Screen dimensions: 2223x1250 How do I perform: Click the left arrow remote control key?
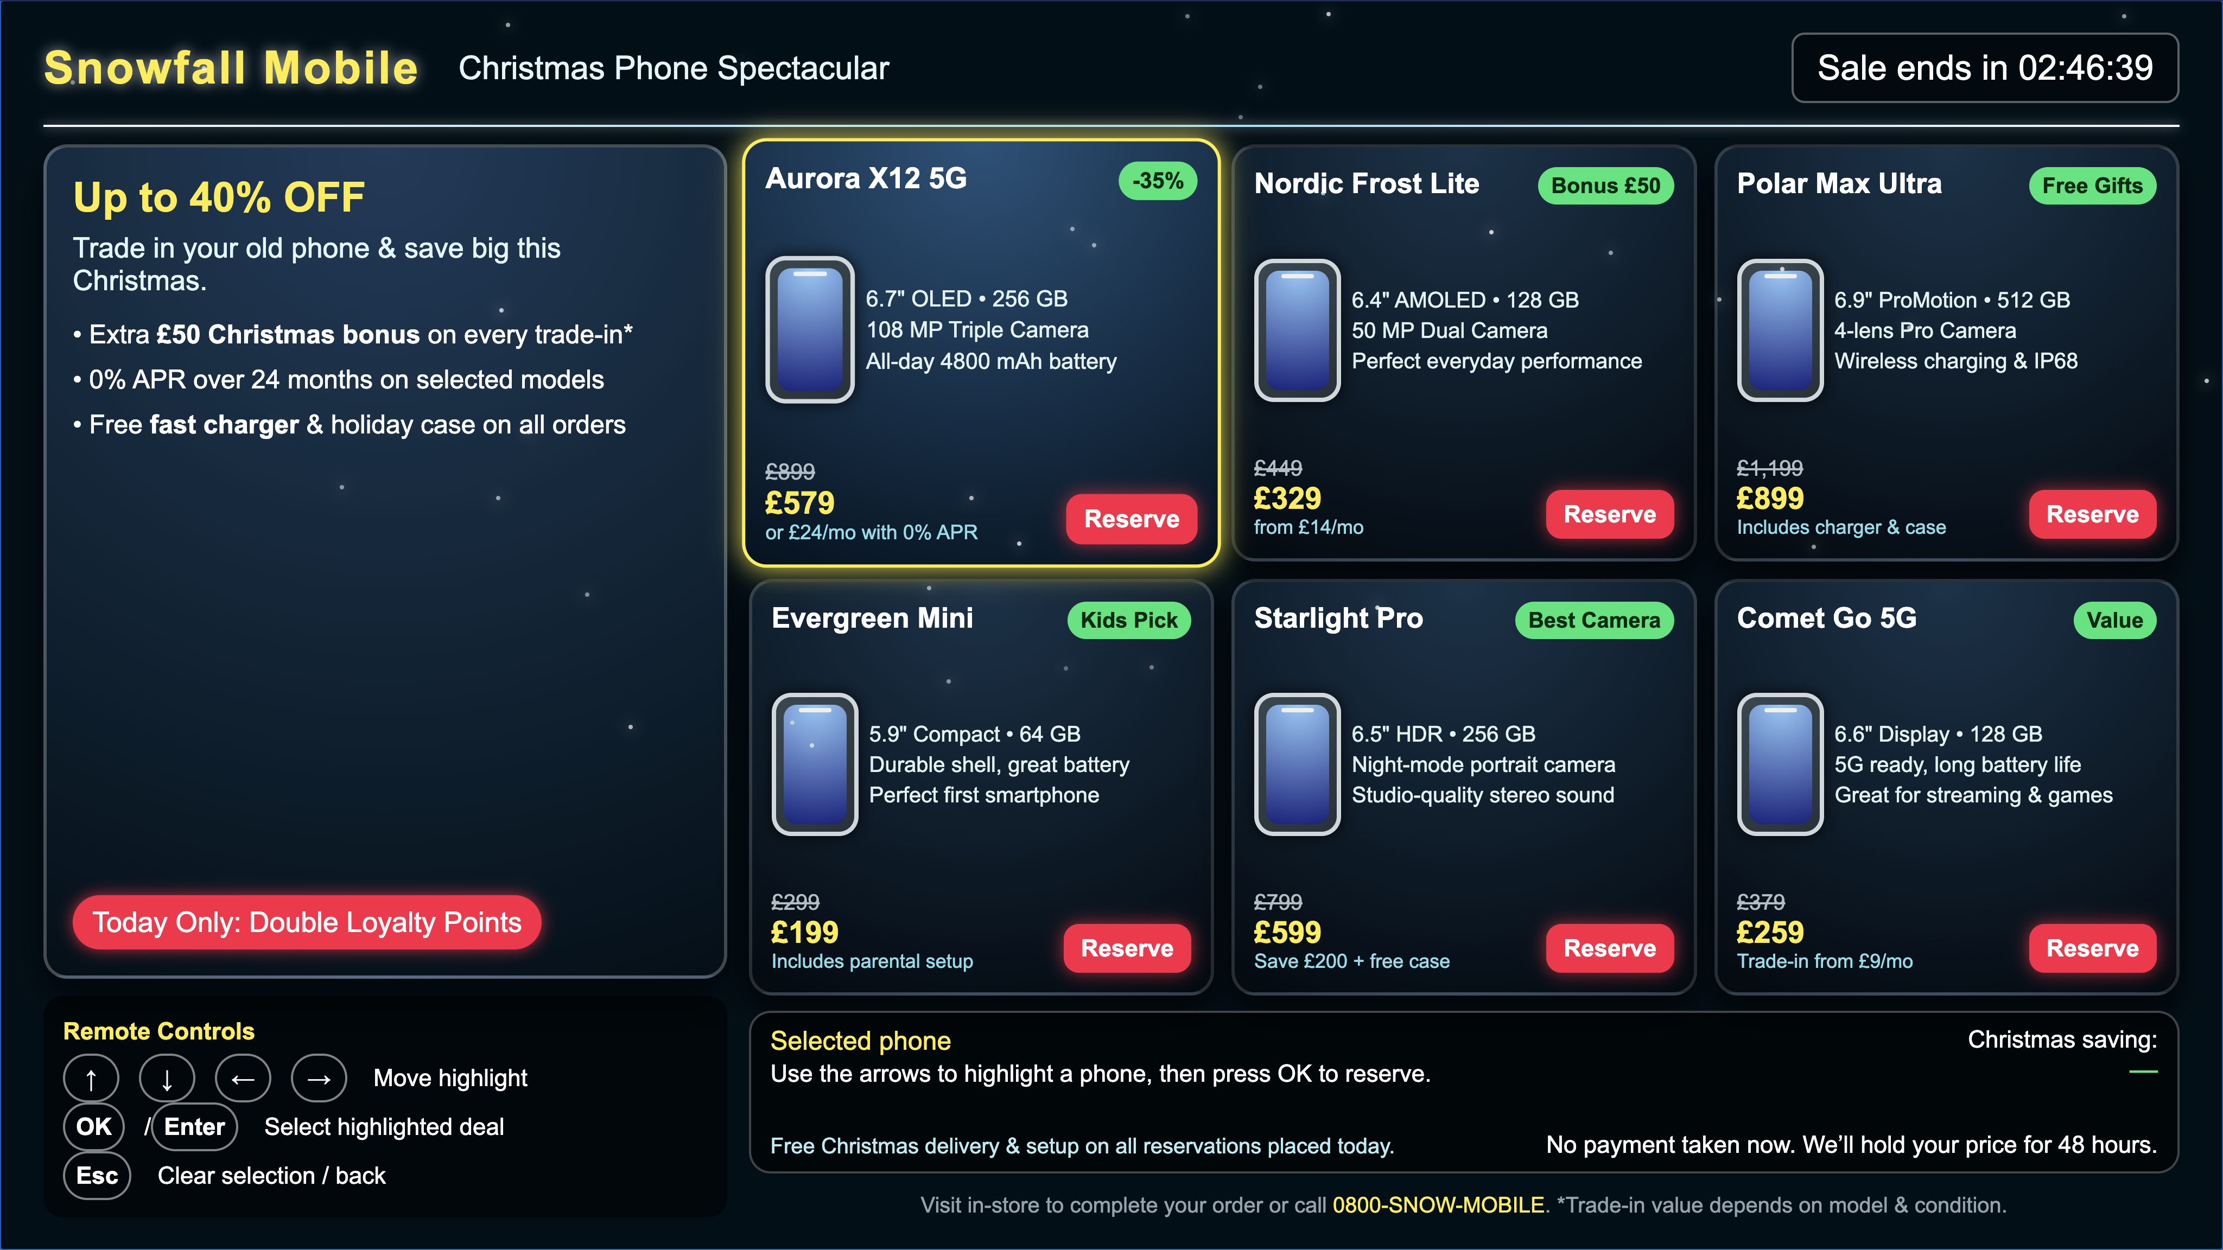243,1079
